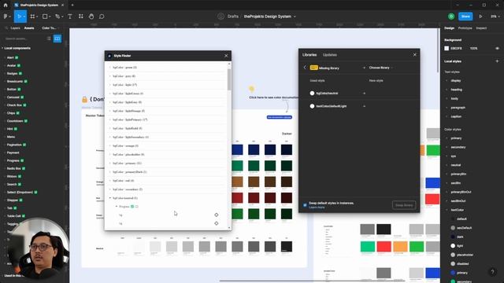The height and width of the screenshot is (283, 504).
Task: Toggle Swap default styles in instances checkbox
Action: coord(305,204)
